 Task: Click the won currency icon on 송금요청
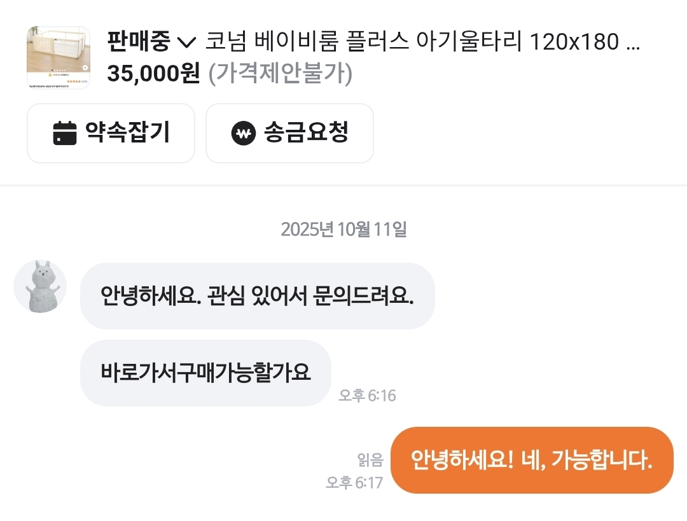pos(243,134)
